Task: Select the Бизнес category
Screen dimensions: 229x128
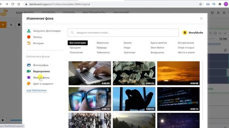Action: [127, 43]
